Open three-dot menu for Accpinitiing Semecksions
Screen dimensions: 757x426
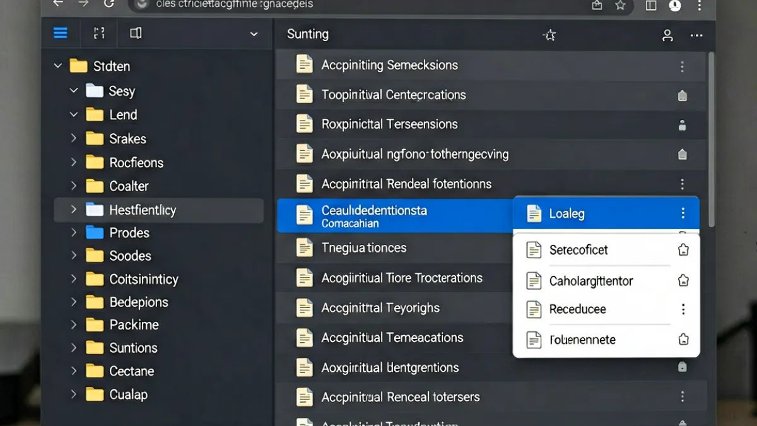point(682,66)
